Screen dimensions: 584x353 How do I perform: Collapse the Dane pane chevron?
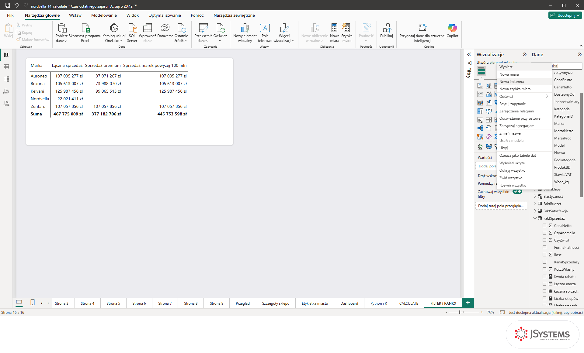[x=579, y=54]
